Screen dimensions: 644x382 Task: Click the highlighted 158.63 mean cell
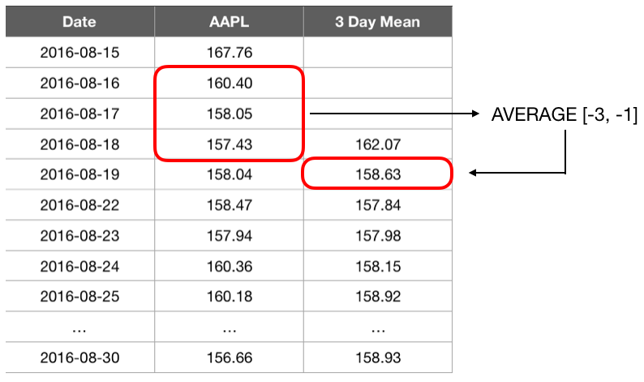coord(377,174)
